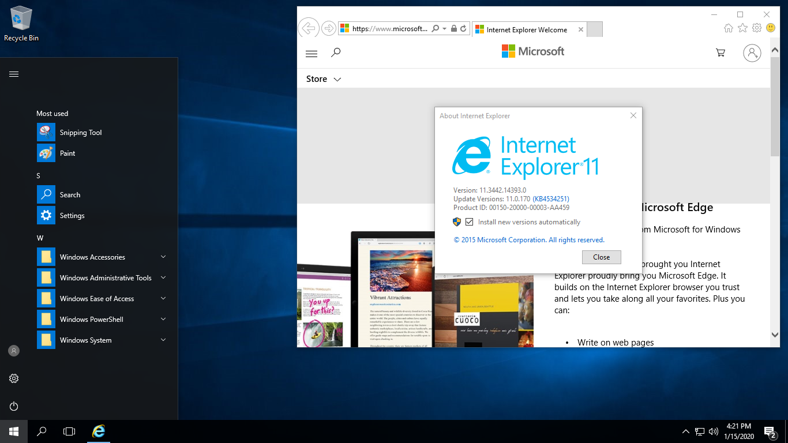Open the Action Center notifications icon

coord(770,431)
